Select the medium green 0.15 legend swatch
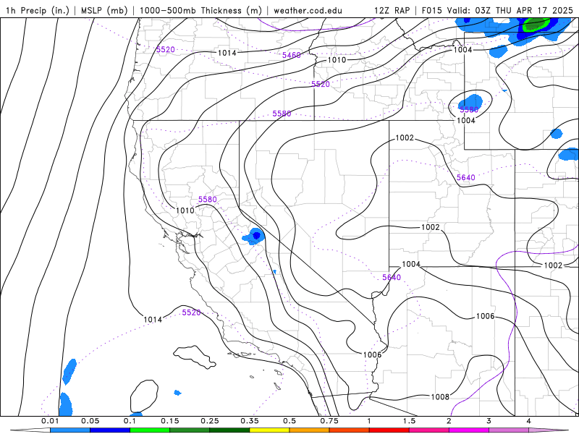Screen dimensions: 579x434 click(x=190, y=430)
